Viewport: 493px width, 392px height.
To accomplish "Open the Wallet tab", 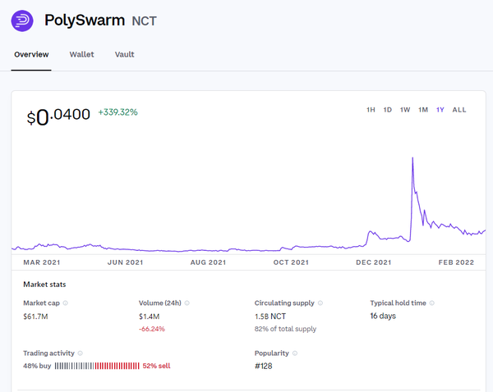I will click(x=81, y=55).
